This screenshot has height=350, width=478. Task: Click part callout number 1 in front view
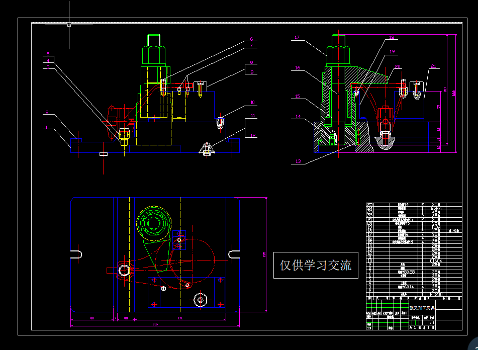[47, 127]
